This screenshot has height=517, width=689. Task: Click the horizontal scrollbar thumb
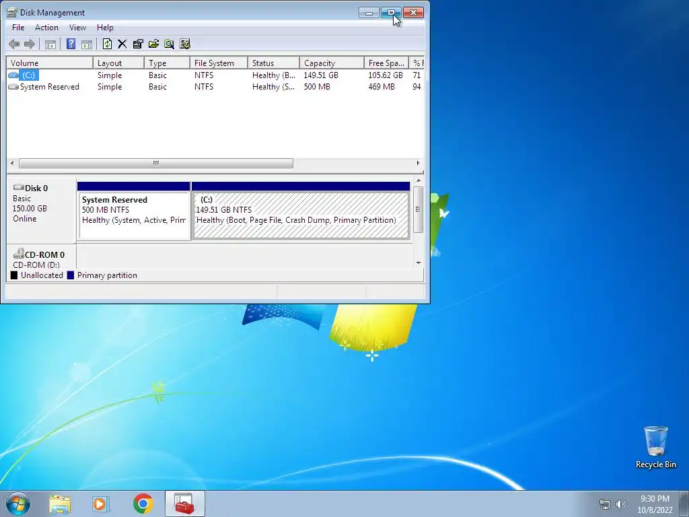(156, 163)
